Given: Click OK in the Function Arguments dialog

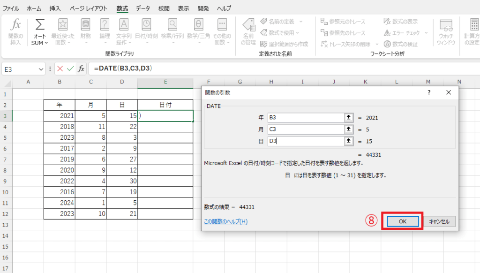Looking at the screenshot, I should pos(403,221).
